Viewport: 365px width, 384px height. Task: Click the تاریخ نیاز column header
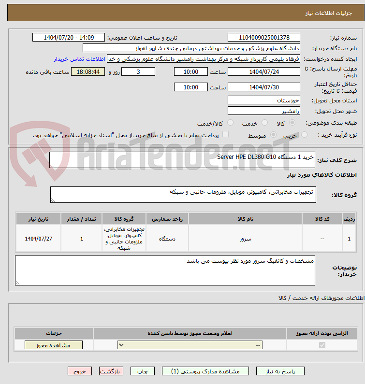click(39, 219)
